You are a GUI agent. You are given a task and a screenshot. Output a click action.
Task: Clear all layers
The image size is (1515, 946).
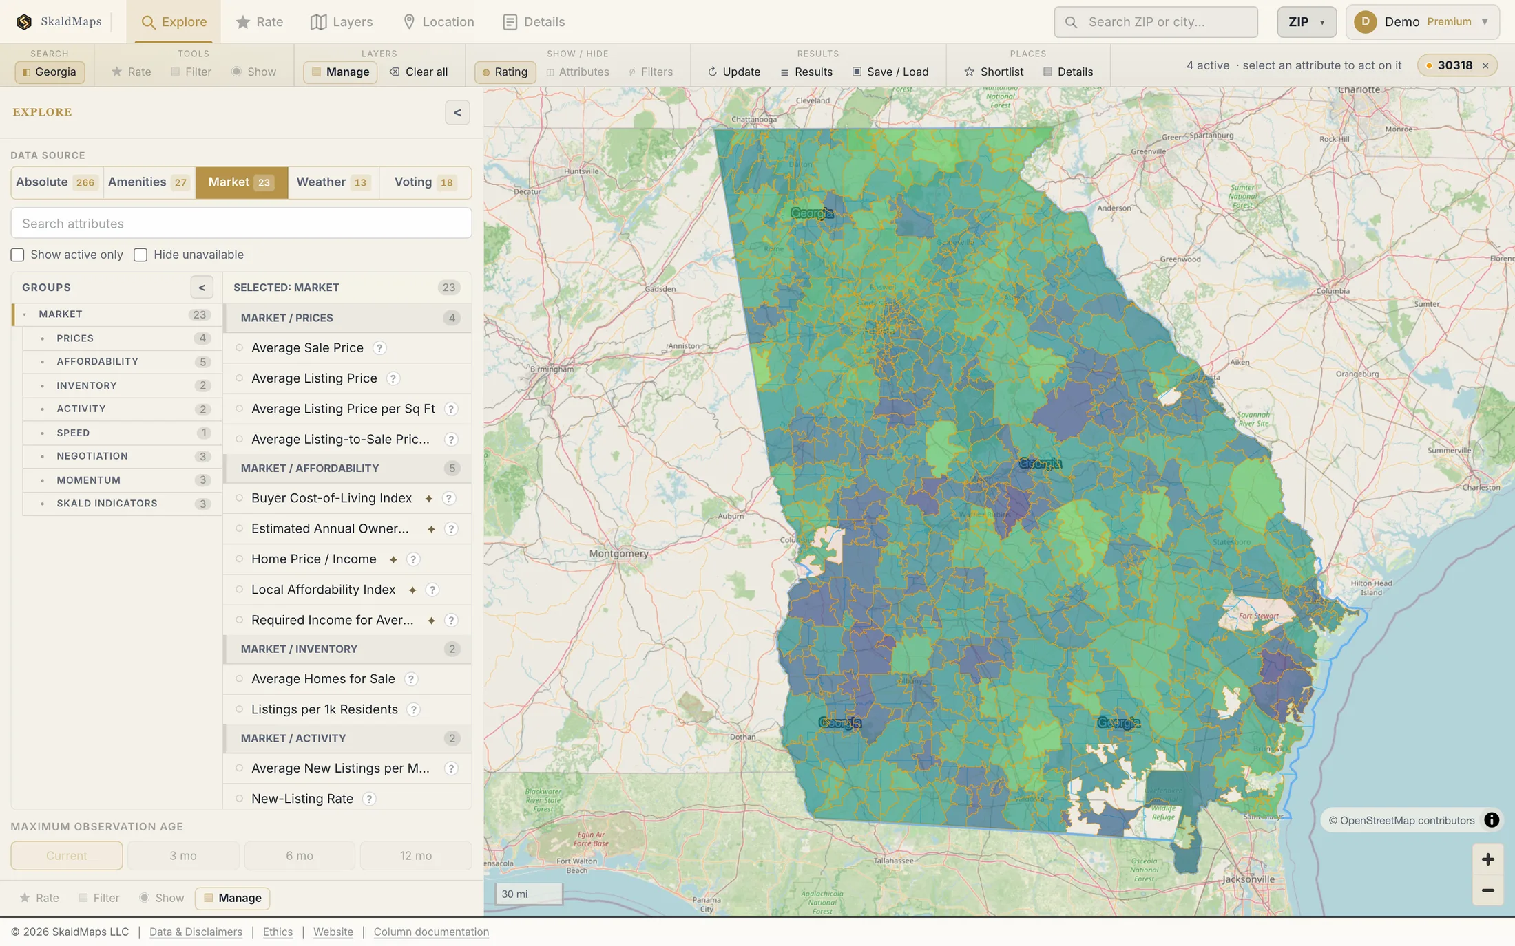click(419, 72)
